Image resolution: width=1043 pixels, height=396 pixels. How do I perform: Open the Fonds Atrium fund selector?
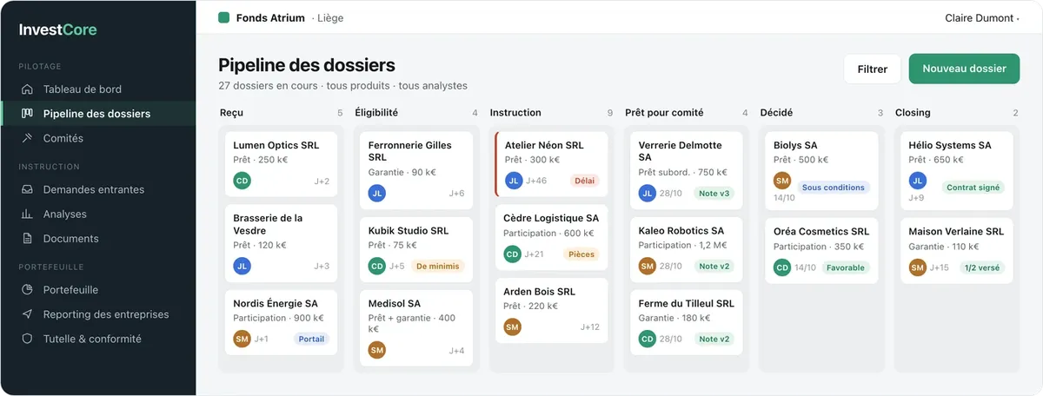281,17
